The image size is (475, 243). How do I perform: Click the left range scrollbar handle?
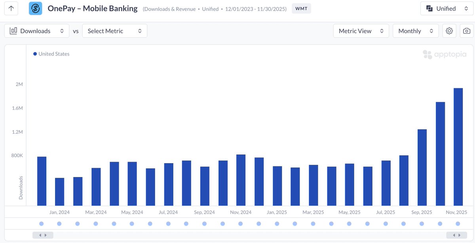coord(43,235)
